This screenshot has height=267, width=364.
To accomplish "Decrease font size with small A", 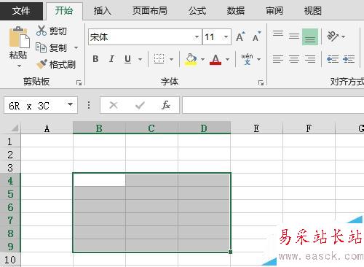I will (x=256, y=36).
